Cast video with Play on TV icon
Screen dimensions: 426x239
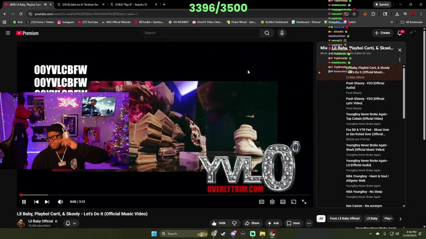(x=294, y=202)
